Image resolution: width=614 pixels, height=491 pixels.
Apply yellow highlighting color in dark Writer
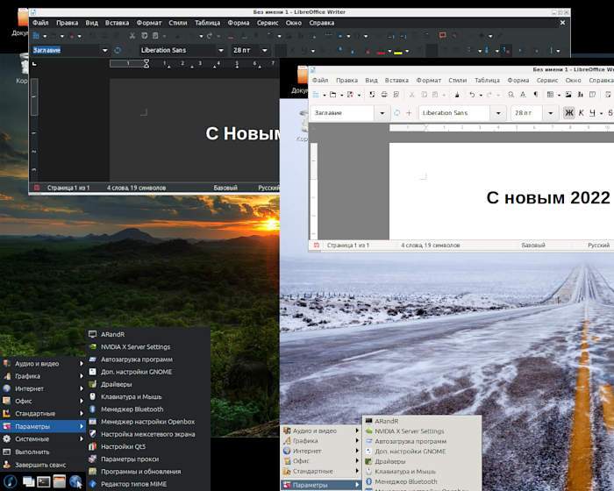(x=398, y=51)
